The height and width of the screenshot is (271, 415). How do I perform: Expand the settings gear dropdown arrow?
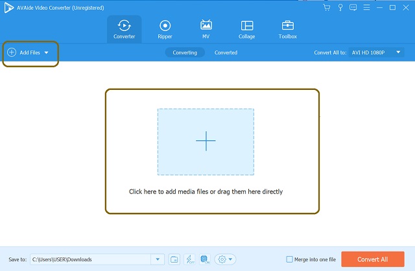coord(231,259)
